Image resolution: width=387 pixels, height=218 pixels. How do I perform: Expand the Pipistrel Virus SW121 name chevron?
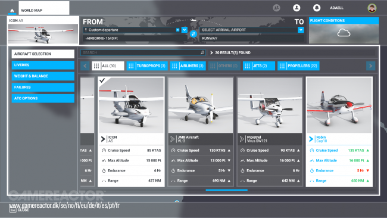click(242, 139)
